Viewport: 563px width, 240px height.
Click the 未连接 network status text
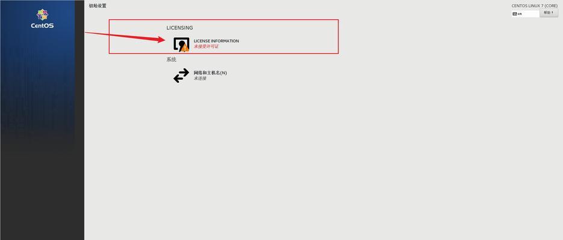pyautogui.click(x=200, y=79)
